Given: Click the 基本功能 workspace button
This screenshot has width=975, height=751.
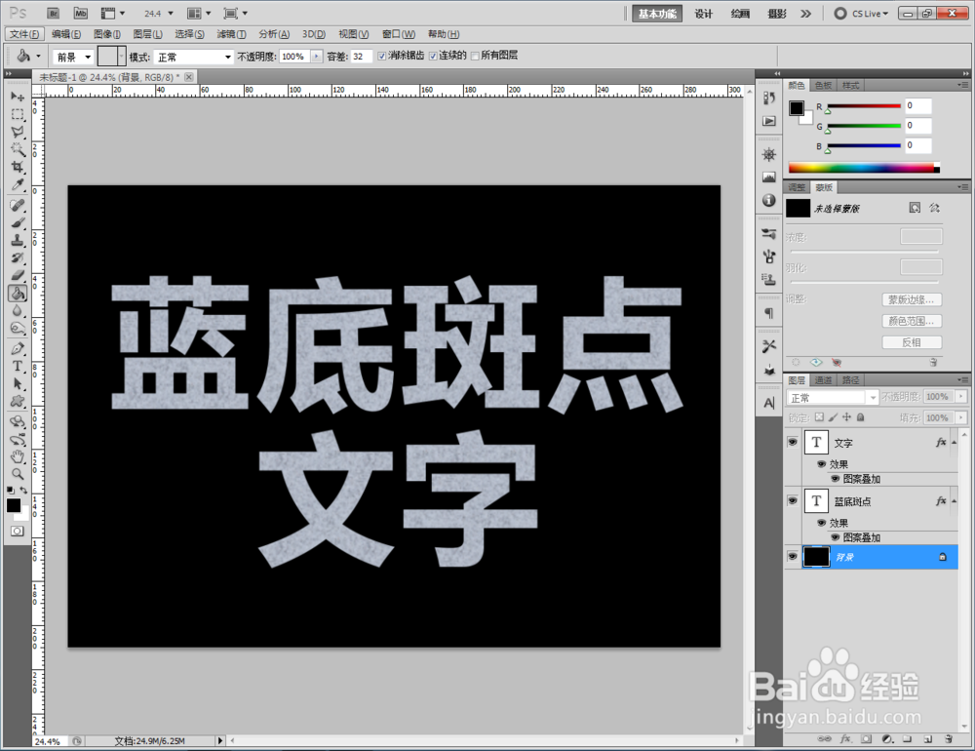Looking at the screenshot, I should point(657,14).
